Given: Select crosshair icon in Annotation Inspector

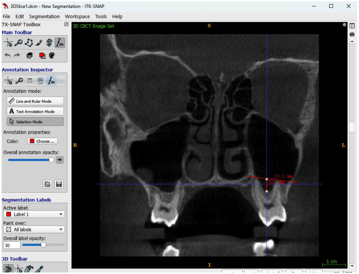Looking at the screenshot, I should coord(8,81).
